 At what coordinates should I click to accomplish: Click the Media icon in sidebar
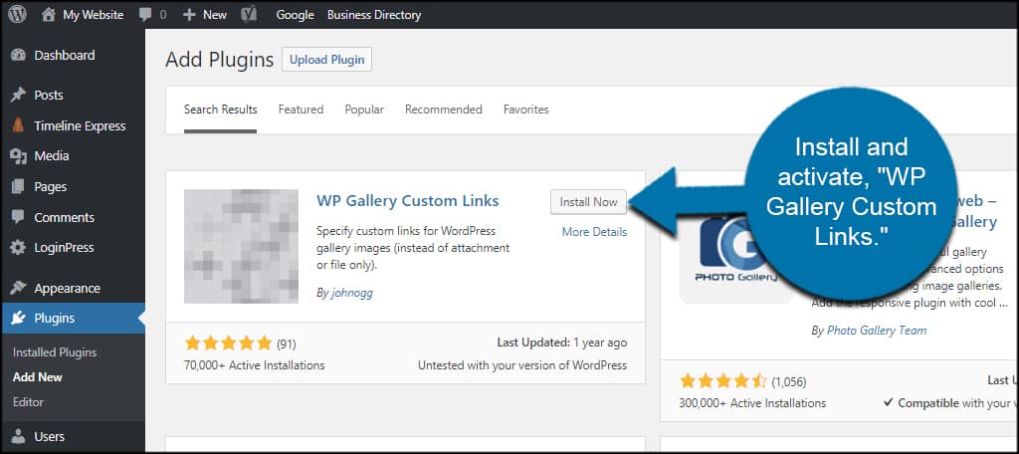coord(18,156)
